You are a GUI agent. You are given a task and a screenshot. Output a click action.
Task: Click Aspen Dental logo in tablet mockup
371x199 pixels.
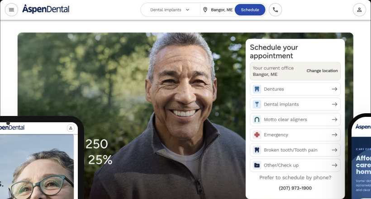[x=12, y=127]
